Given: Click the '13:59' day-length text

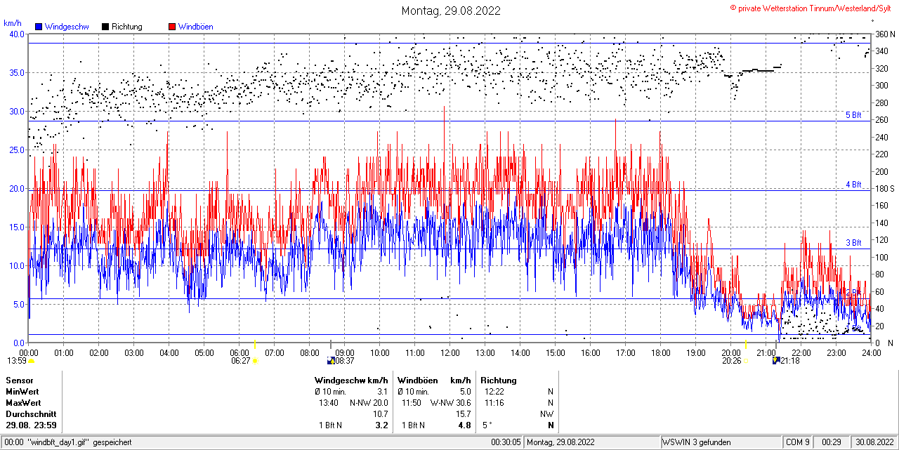Looking at the screenshot, I should click(x=17, y=361).
